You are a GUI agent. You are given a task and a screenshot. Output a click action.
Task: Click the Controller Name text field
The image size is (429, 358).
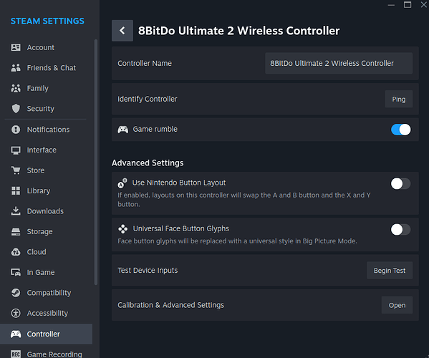(339, 63)
